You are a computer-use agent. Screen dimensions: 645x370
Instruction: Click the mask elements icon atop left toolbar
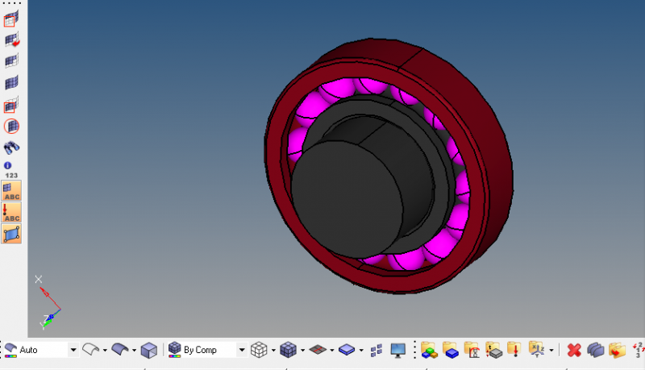point(11,19)
